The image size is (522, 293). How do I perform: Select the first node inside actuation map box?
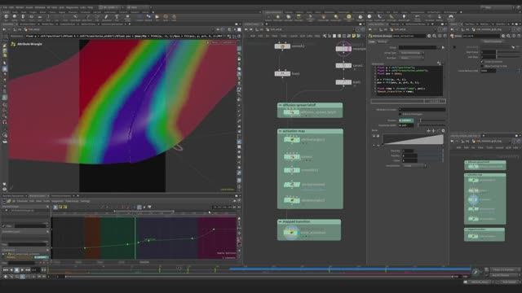pyautogui.click(x=292, y=140)
